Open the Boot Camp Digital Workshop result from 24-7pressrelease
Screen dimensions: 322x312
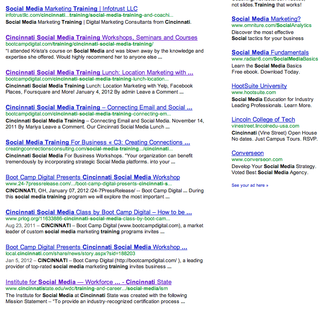coord(92,177)
